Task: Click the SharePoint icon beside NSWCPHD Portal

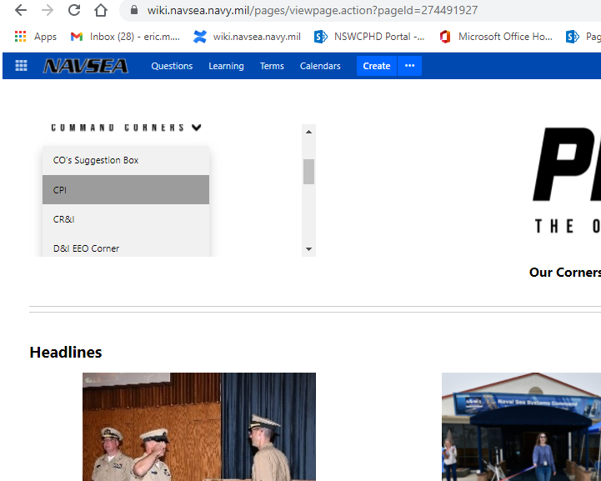Action: coord(320,37)
